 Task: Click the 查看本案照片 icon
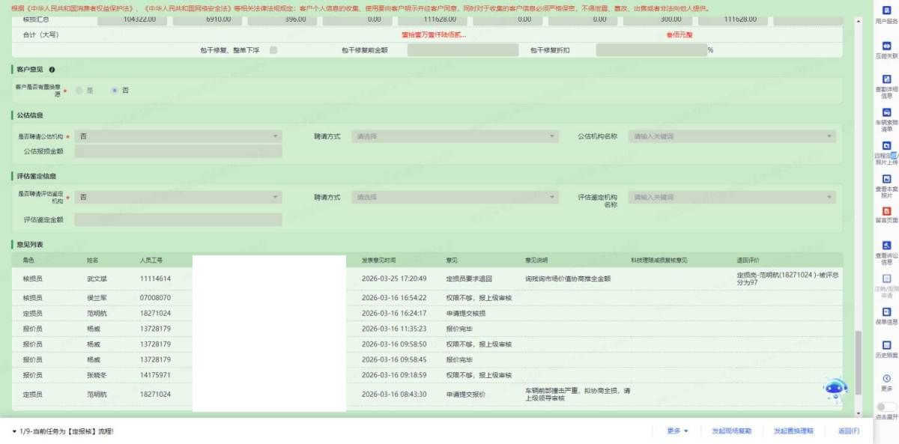click(886, 180)
